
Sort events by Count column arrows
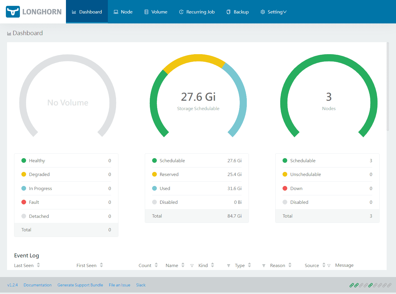pos(156,265)
